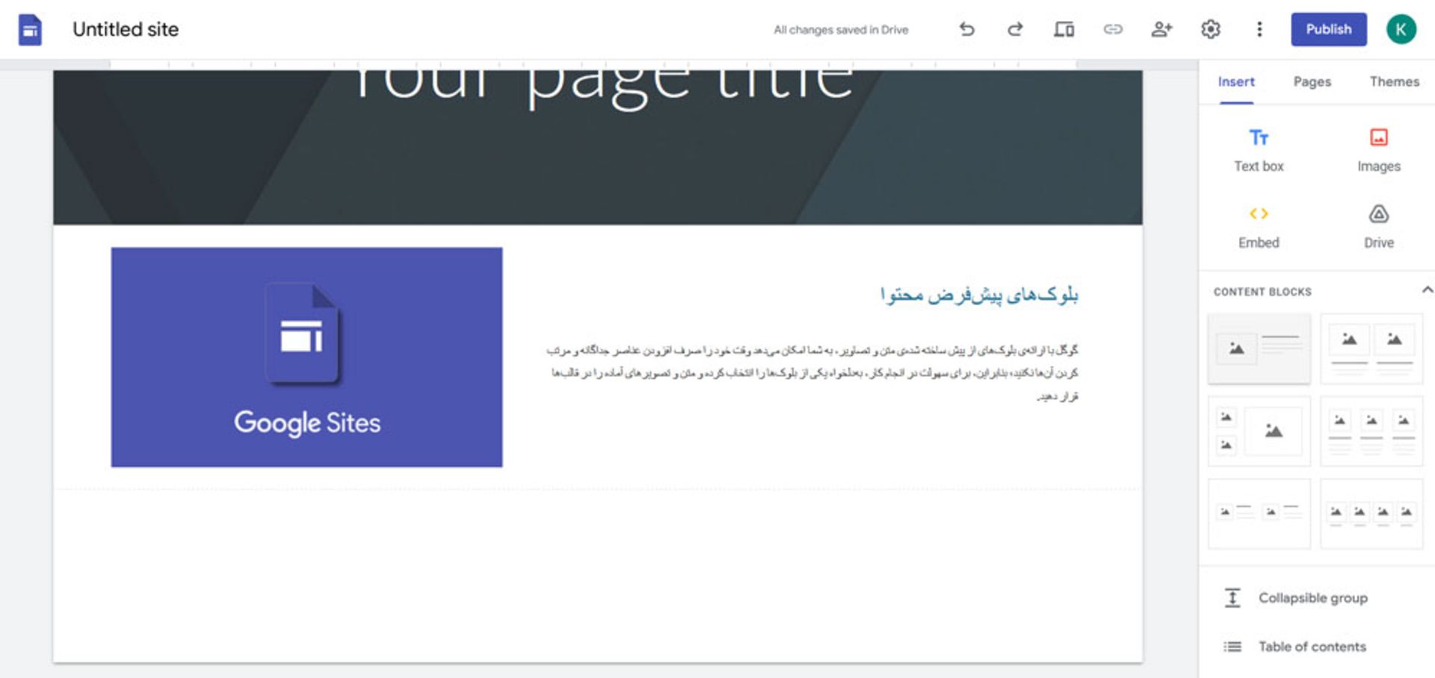Rename the Untitled site field
Image resolution: width=1435 pixels, height=678 pixels.
pos(126,29)
